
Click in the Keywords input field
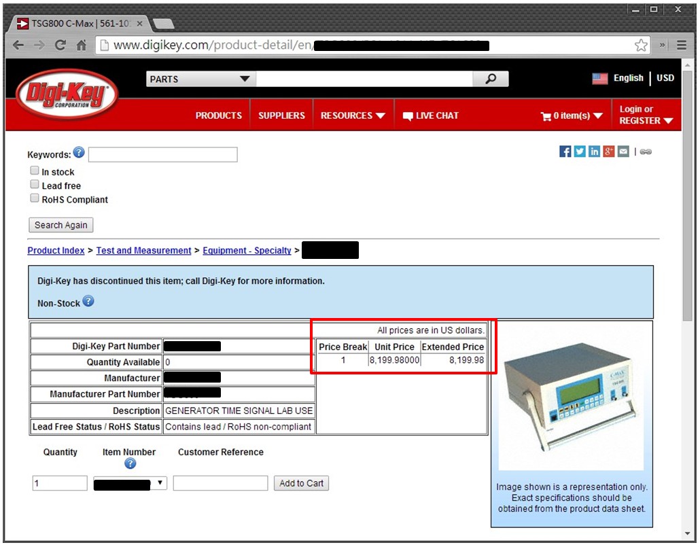(x=163, y=154)
